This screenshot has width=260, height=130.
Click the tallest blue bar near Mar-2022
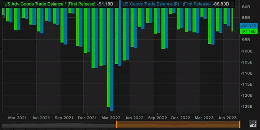(x=112, y=59)
